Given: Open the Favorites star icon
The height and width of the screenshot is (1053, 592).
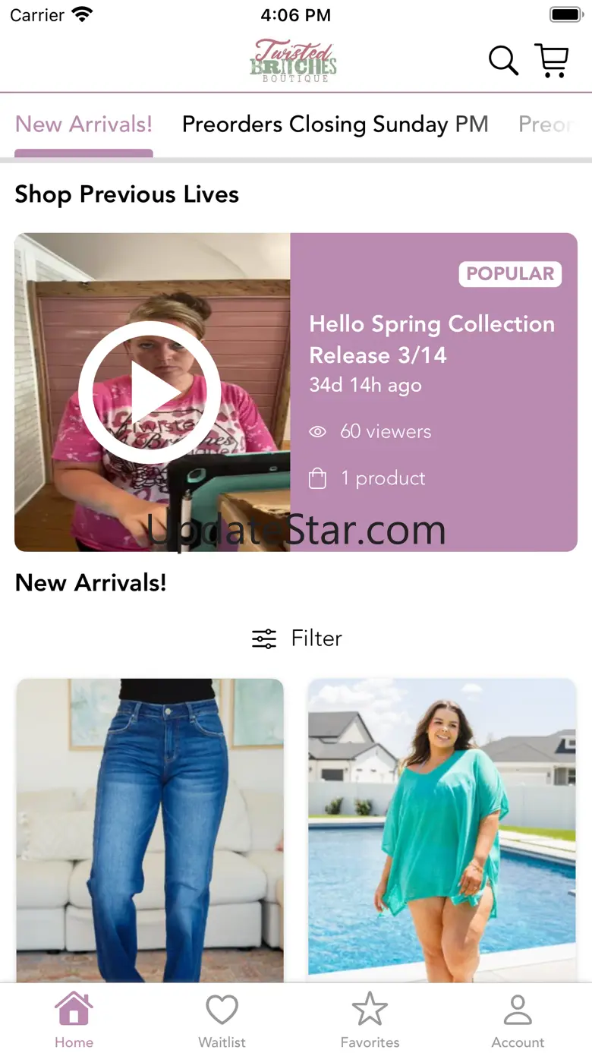Looking at the screenshot, I should tap(370, 1009).
